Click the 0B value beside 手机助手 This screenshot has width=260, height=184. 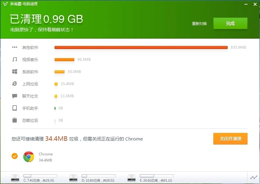tap(61, 108)
